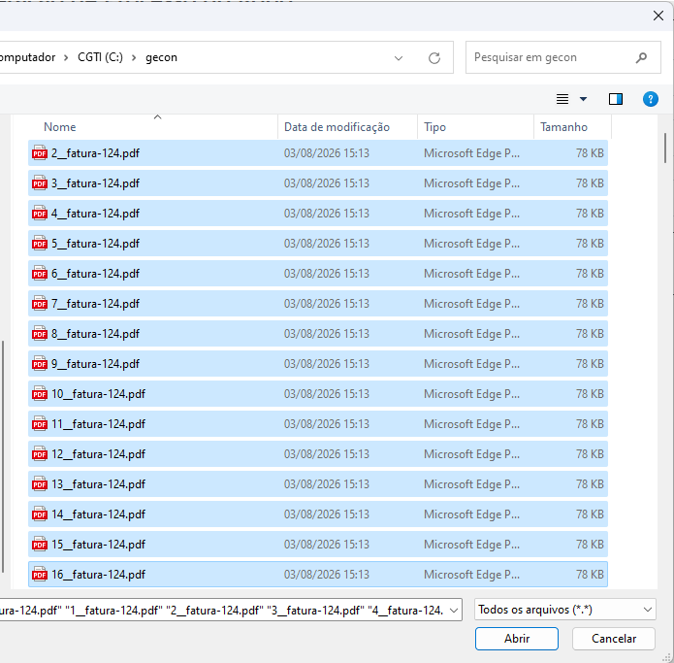Click PDF icon of 16__fatura-124.pdf
Image resolution: width=674 pixels, height=663 pixels.
[x=40, y=575]
